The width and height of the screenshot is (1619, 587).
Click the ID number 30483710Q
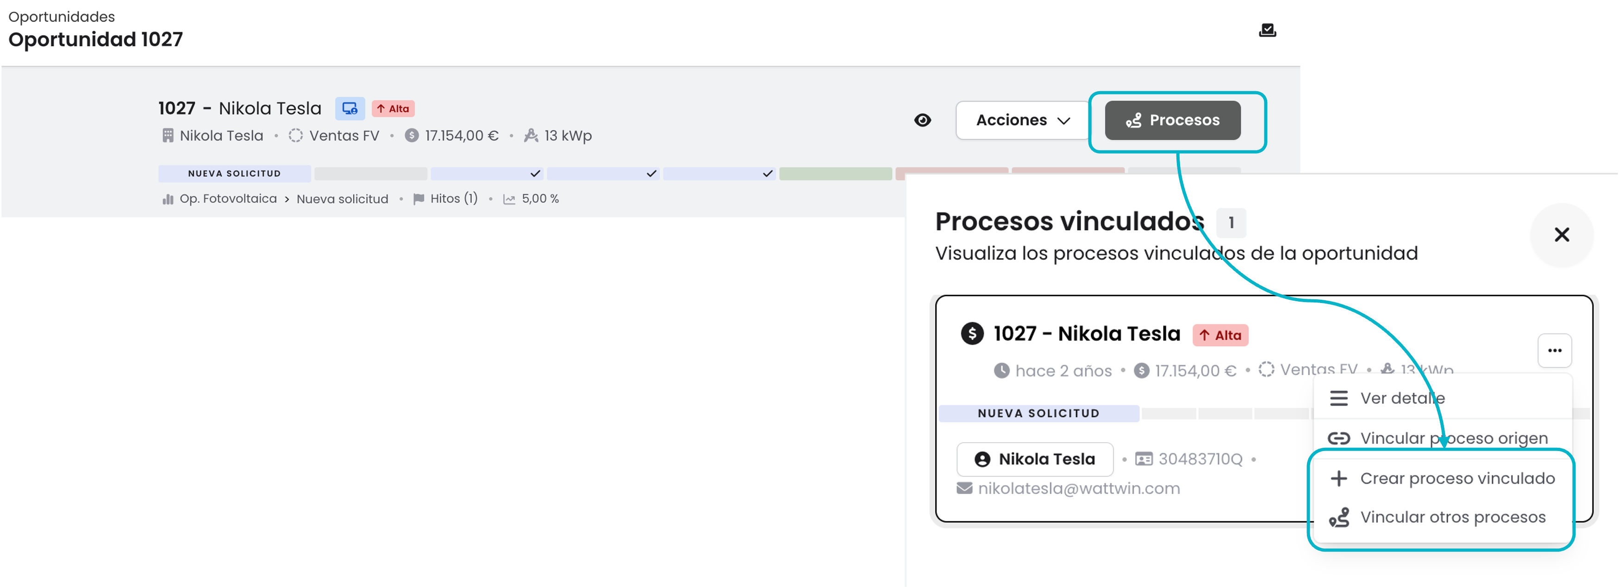1200,459
